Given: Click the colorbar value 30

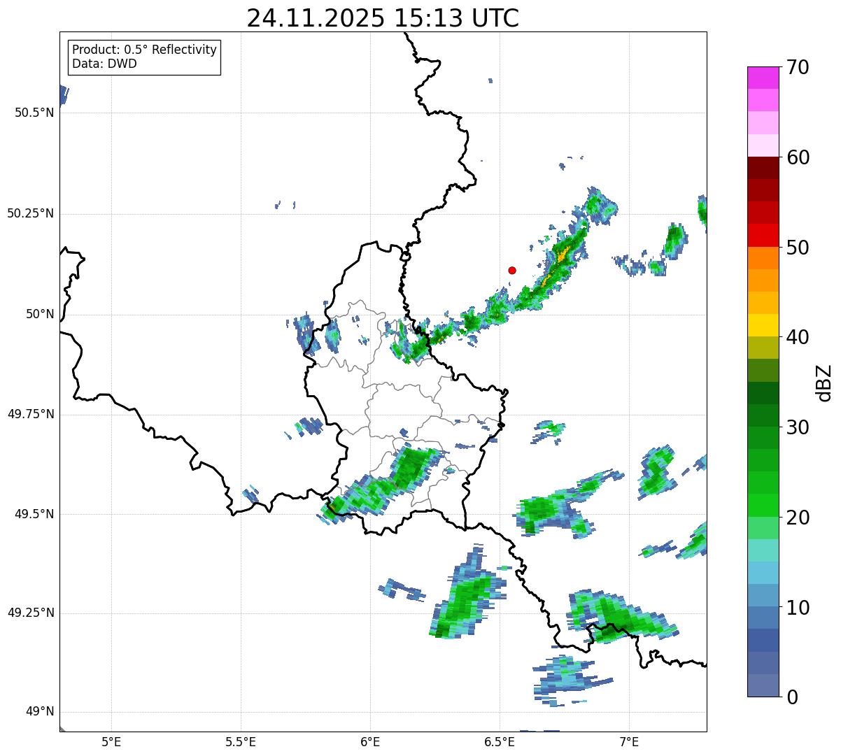Looking at the screenshot, I should coord(798,427).
